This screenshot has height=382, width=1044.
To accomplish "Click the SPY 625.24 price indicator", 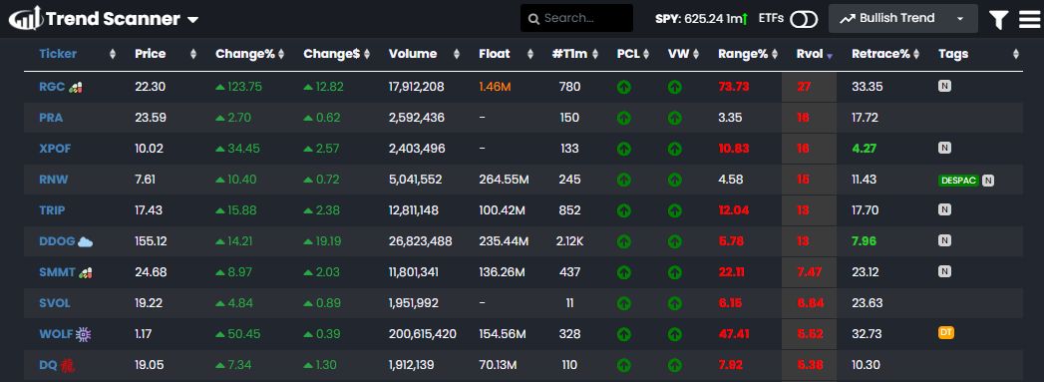I will coord(701,19).
